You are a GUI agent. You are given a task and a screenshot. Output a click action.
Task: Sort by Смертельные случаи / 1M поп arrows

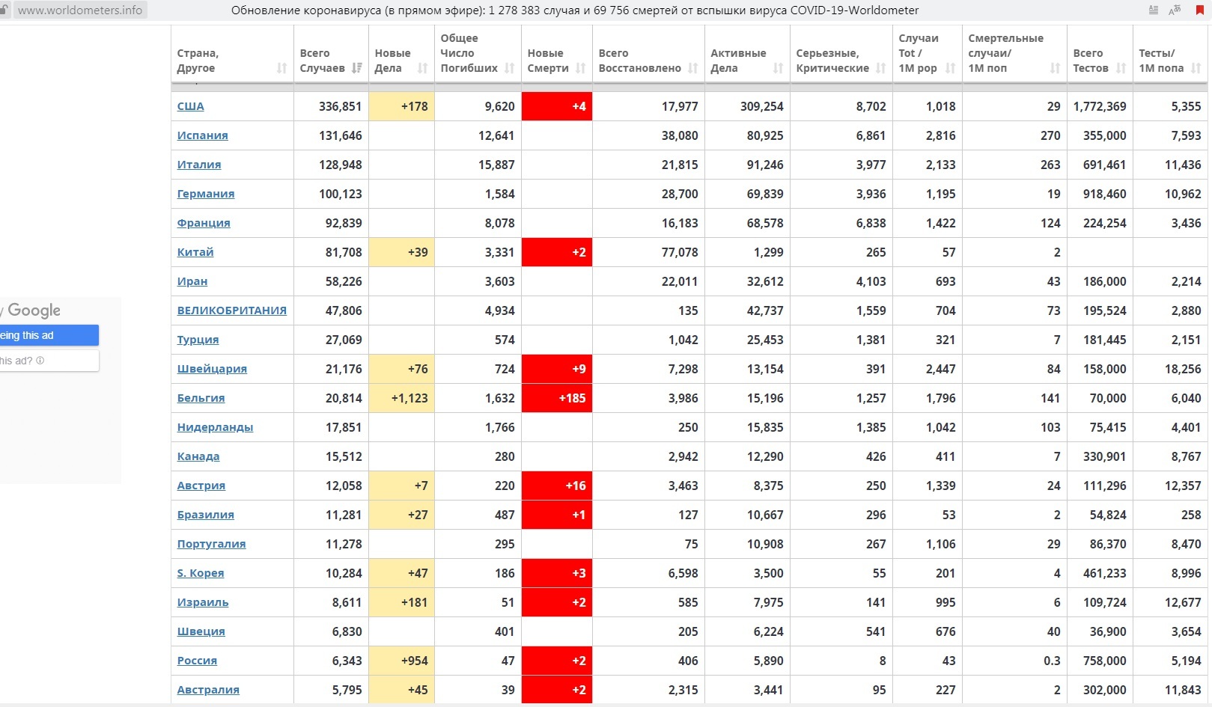point(1055,68)
